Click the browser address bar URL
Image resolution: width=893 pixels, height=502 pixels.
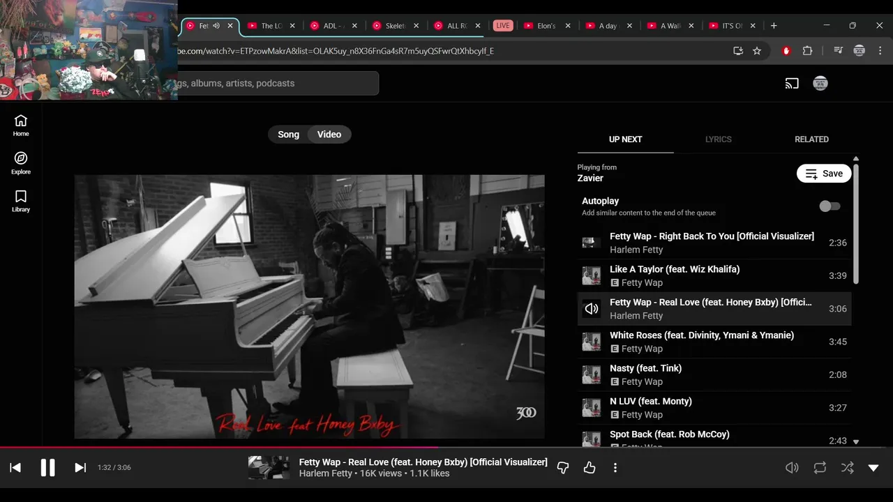(336, 51)
